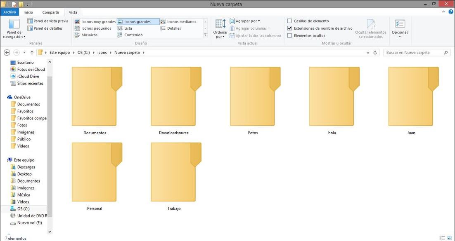
Task: Go back with the left arrow button
Action: [7, 53]
